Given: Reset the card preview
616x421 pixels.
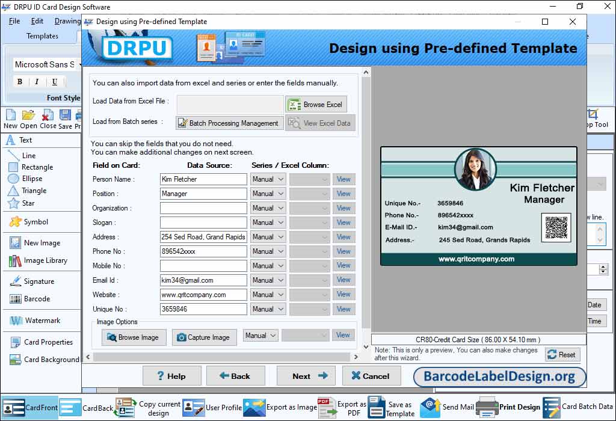Looking at the screenshot, I should point(562,355).
